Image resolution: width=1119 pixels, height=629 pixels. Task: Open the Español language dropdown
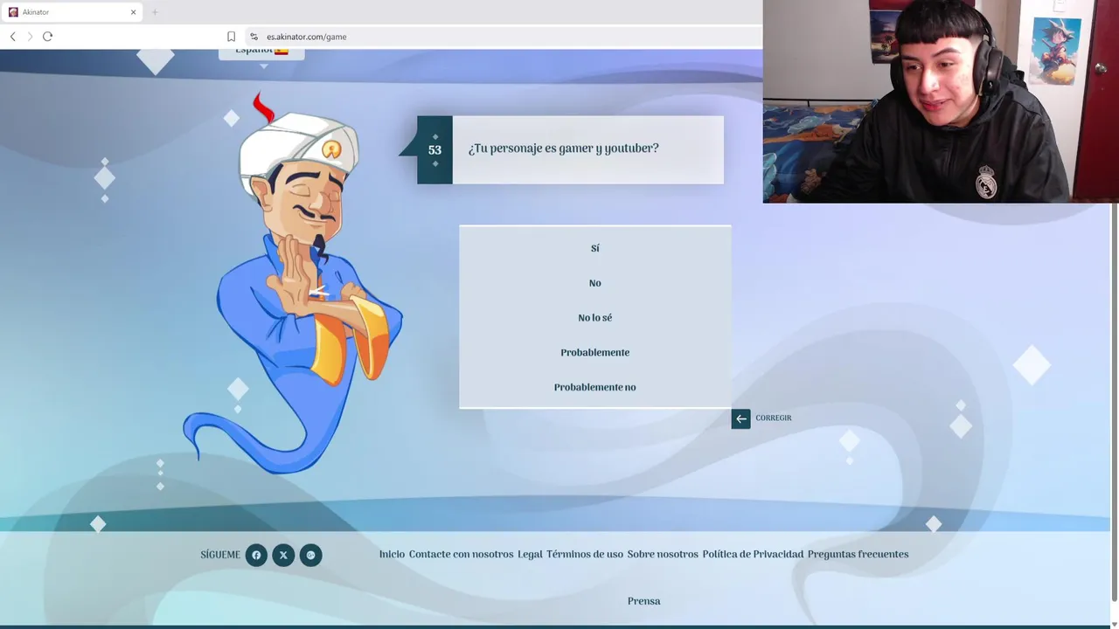pos(261,52)
